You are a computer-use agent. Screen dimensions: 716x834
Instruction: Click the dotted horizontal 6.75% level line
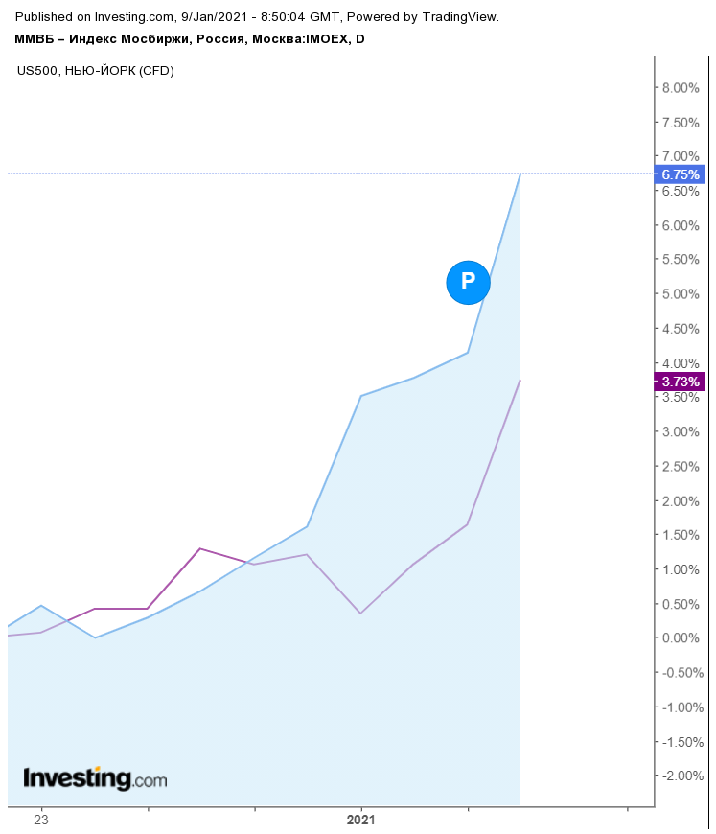[288, 174]
